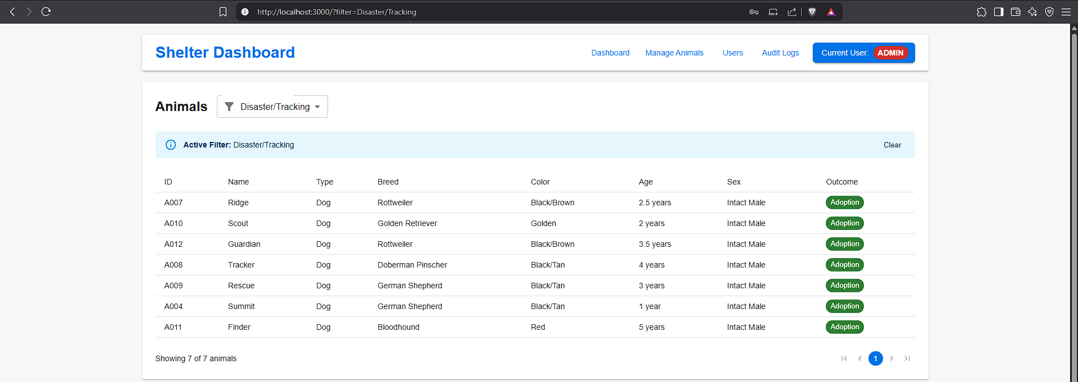Image resolution: width=1078 pixels, height=382 pixels.
Task: Click the Golden Retriever breed cell
Action: pyautogui.click(x=407, y=223)
